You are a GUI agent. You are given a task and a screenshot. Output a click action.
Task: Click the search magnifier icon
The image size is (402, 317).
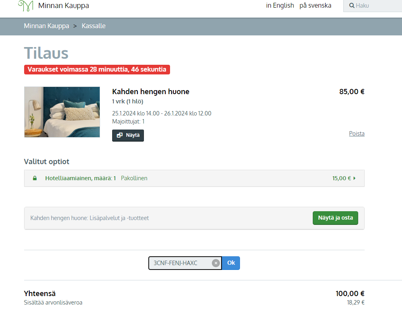[352, 6]
